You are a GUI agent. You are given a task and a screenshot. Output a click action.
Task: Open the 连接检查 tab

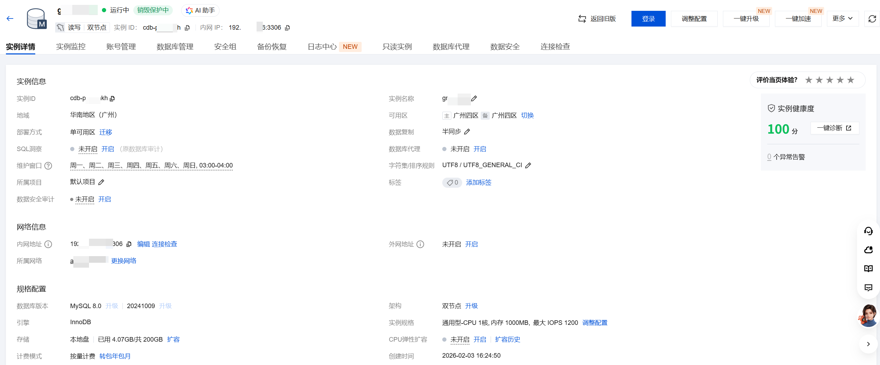555,47
